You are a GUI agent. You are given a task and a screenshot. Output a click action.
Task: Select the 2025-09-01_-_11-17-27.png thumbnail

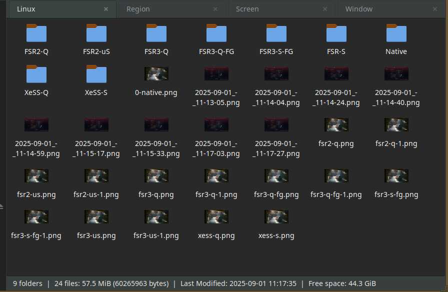coord(276,124)
